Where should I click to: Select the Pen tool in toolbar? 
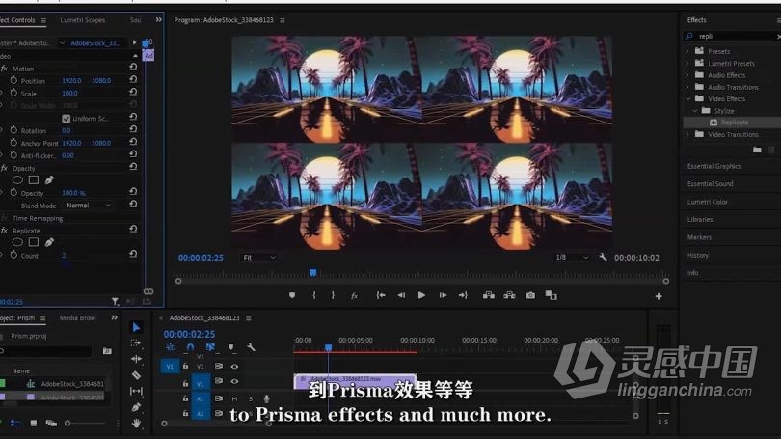coord(136,407)
